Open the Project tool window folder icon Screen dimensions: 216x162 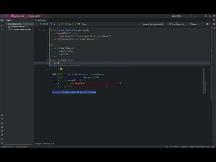coord(2,20)
